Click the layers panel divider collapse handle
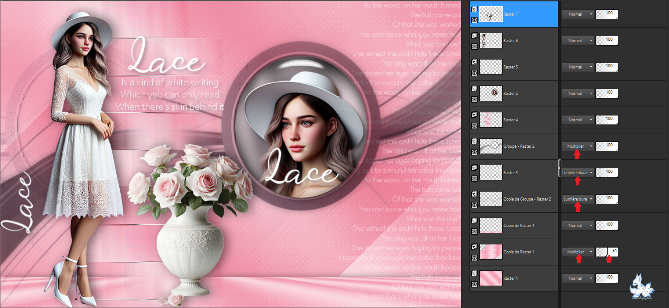 point(559,168)
